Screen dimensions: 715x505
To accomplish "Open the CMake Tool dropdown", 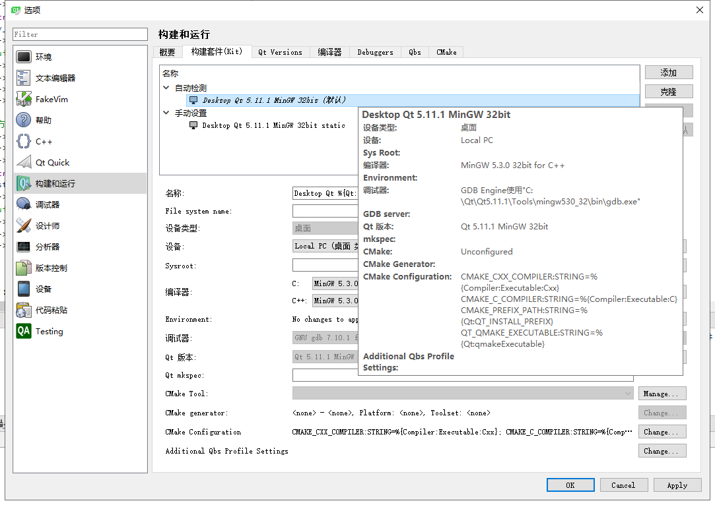I will (463, 394).
